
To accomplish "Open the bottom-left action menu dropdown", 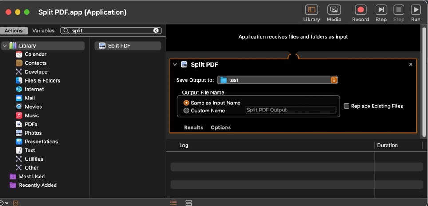I will click(x=4, y=203).
